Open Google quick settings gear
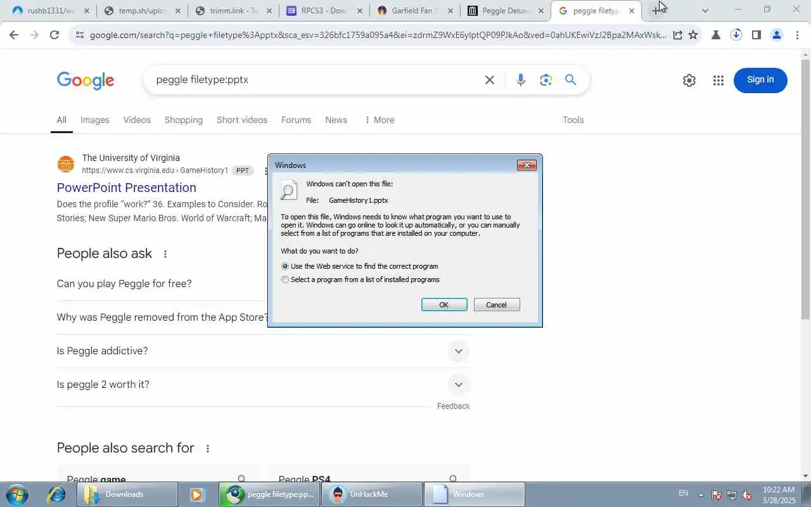Image resolution: width=811 pixels, height=507 pixels. coord(689,80)
